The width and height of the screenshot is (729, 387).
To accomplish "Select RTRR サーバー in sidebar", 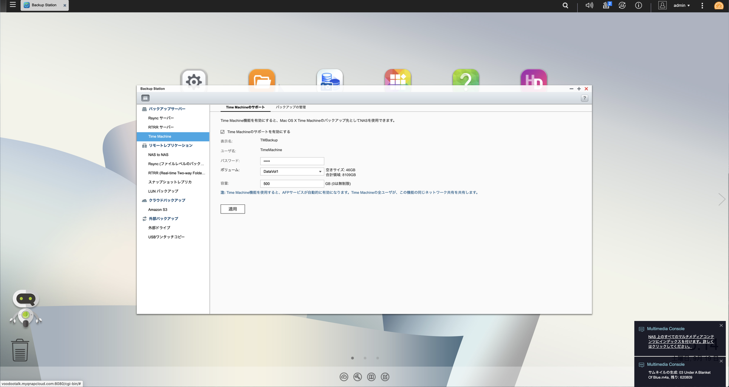I will (161, 127).
